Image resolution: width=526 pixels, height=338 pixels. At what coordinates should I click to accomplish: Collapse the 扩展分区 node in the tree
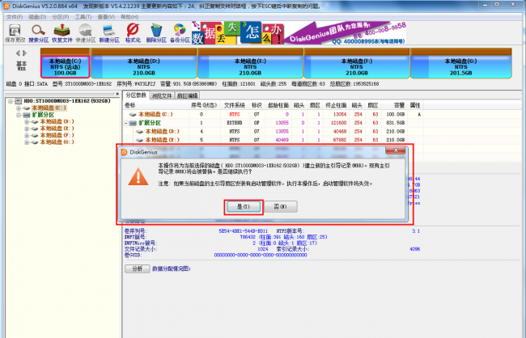(x=19, y=115)
